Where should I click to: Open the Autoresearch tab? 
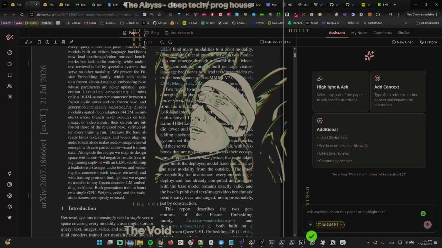point(179,33)
